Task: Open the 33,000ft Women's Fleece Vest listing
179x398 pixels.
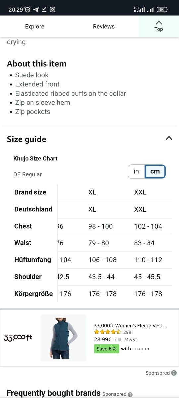Action: [131, 326]
